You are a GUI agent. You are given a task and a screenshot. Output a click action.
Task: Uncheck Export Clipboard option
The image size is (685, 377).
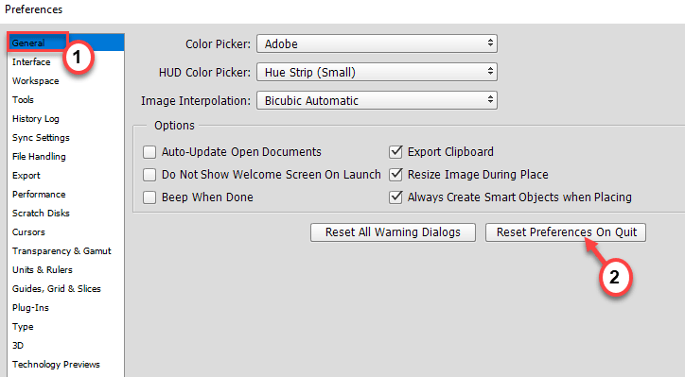(x=395, y=152)
